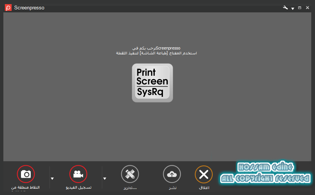Open title bar dropdown arrow next to wrench
Image resolution: width=315 pixels, height=195 pixels.
point(293,9)
